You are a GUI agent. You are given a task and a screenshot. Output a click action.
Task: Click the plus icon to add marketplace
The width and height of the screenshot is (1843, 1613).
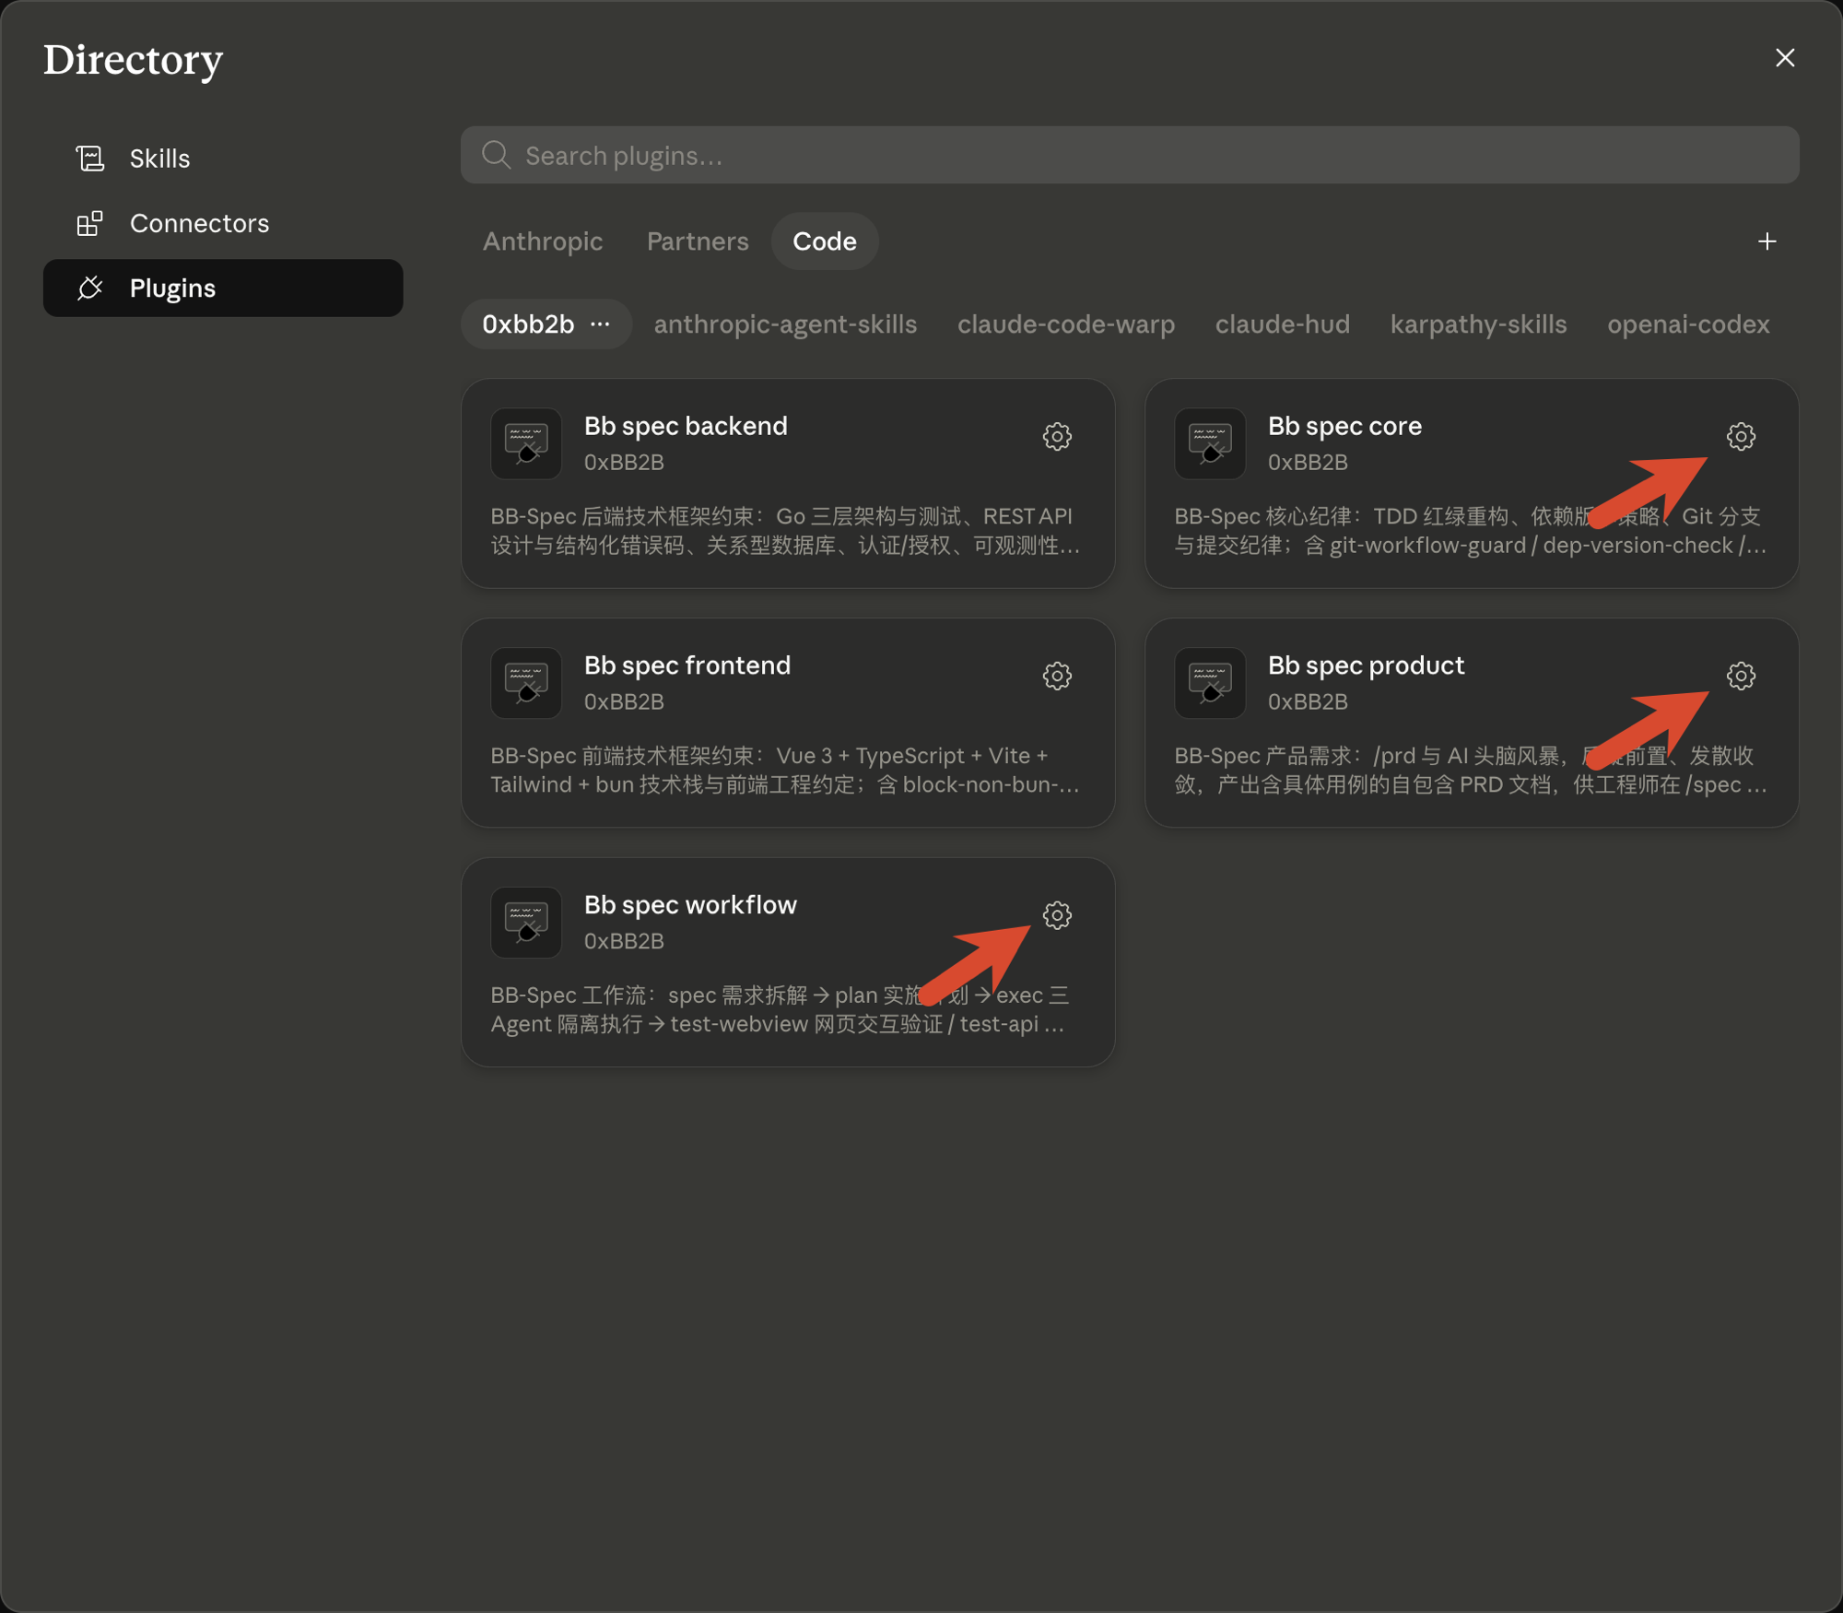point(1767,241)
